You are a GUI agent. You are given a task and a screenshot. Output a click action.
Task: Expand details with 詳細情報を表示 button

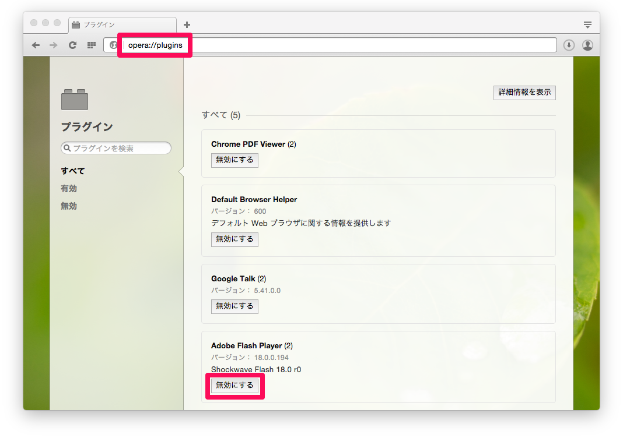pyautogui.click(x=524, y=92)
